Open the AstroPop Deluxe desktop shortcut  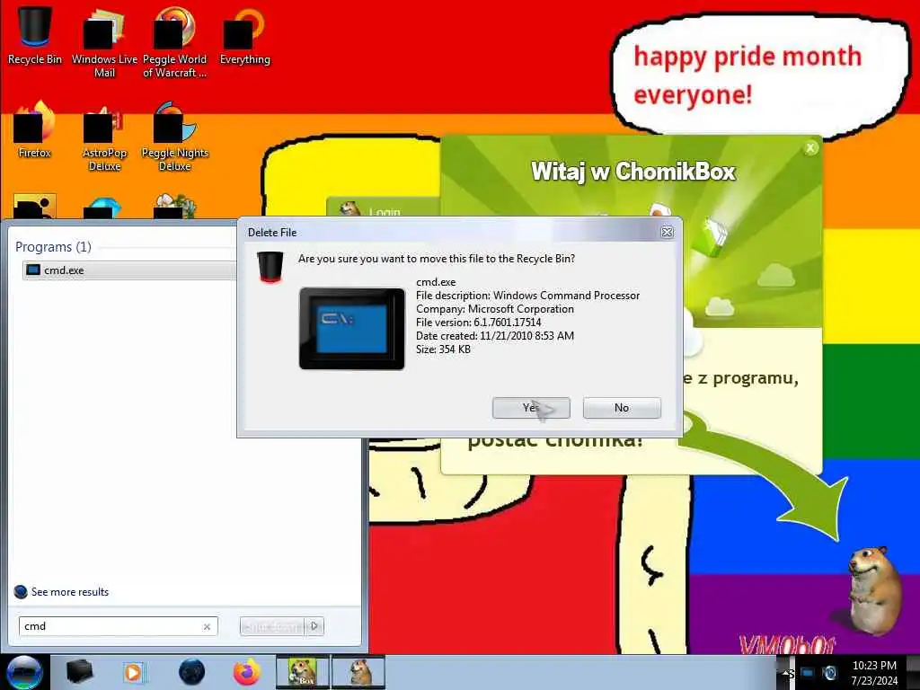(104, 137)
